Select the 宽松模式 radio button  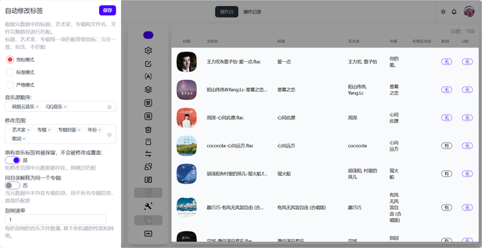point(10,60)
